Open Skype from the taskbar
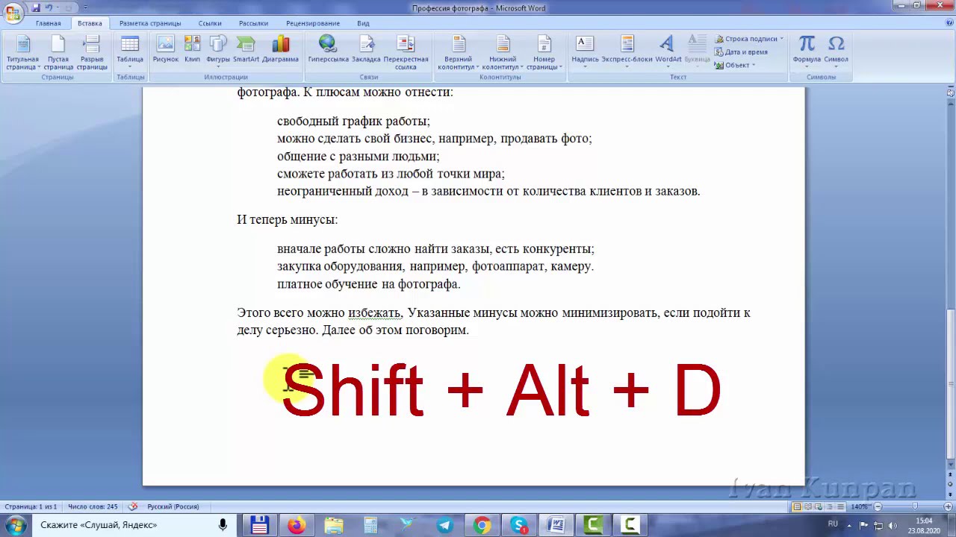 pos(519,526)
